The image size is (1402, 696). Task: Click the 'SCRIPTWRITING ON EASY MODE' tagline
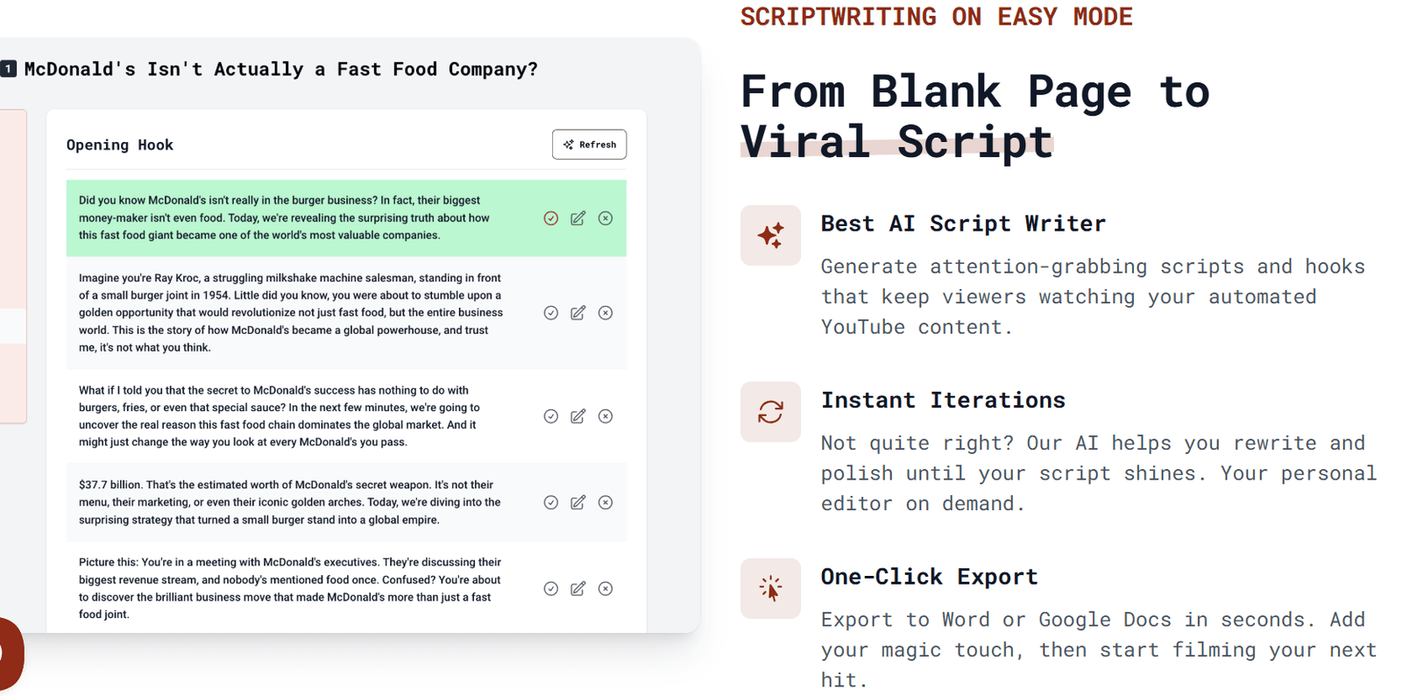click(x=937, y=17)
